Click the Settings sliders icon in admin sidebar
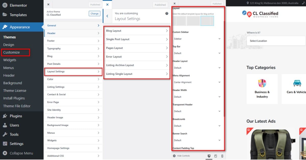The width and height of the screenshot is (306, 160). point(5,143)
